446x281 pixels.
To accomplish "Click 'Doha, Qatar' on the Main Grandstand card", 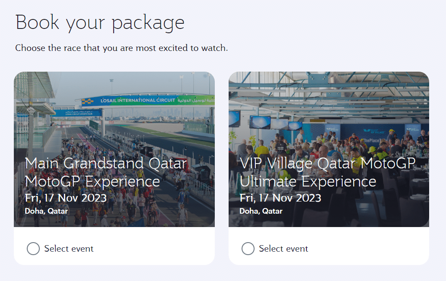I will [46, 212].
